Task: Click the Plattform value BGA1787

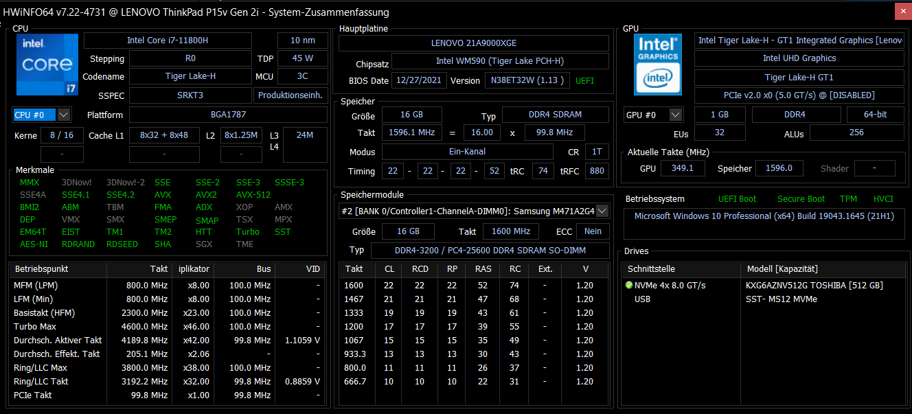Action: (228, 115)
